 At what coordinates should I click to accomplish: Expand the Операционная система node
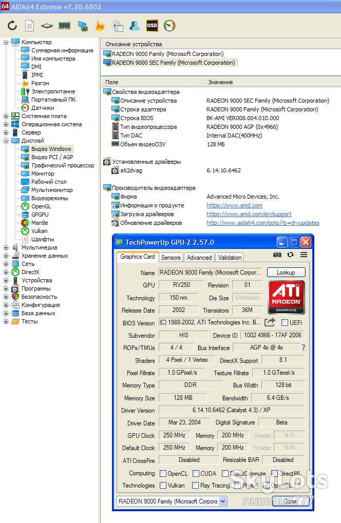tap(6, 124)
